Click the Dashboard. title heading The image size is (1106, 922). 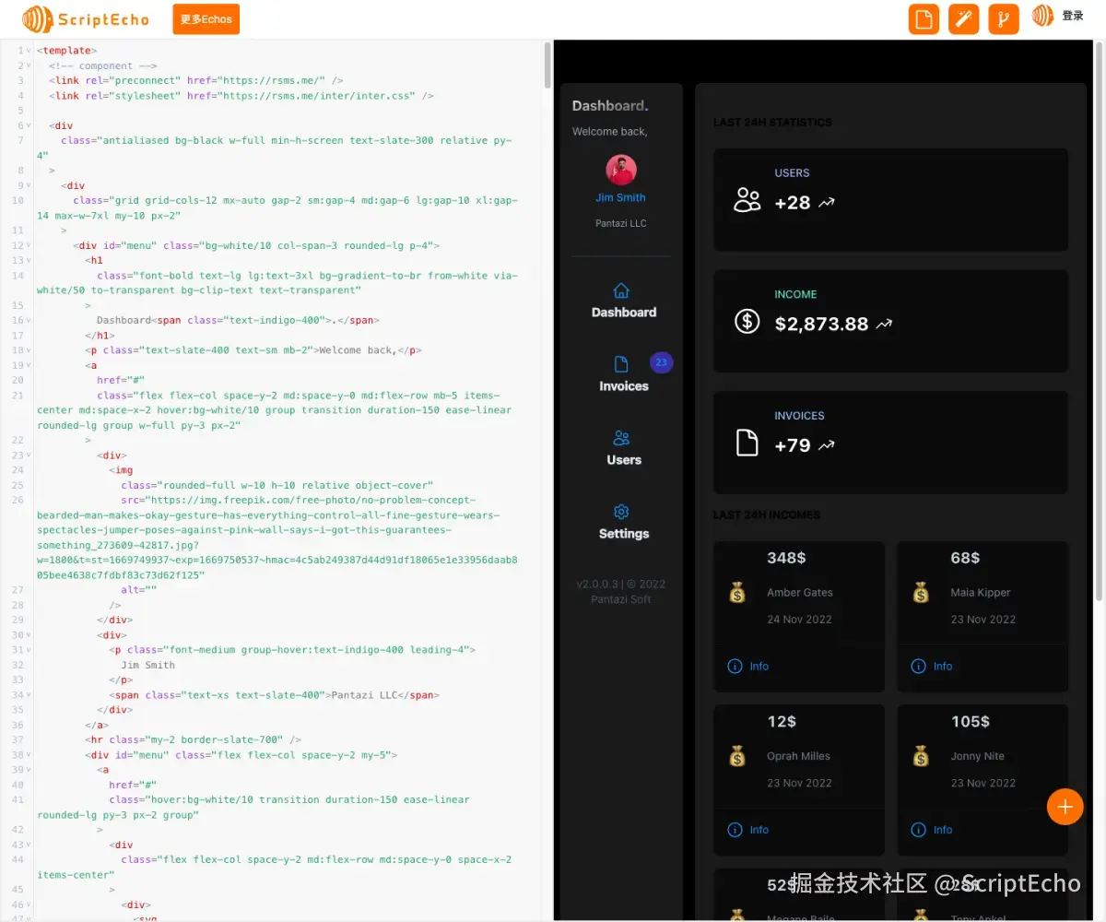(610, 105)
